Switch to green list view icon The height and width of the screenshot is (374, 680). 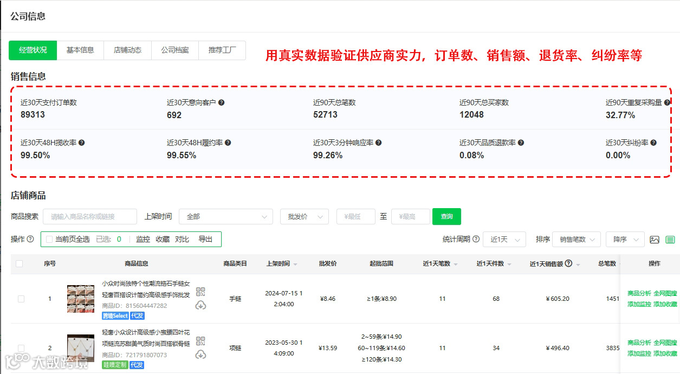click(x=670, y=240)
